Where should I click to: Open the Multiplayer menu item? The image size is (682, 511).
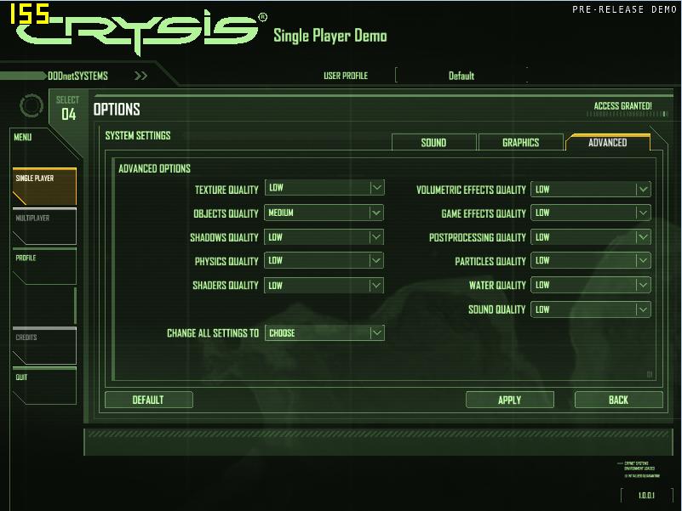pyautogui.click(x=44, y=226)
